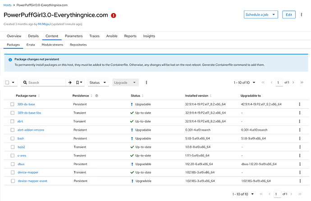Check the bzip2 package row
311x201 pixels.
point(13,147)
